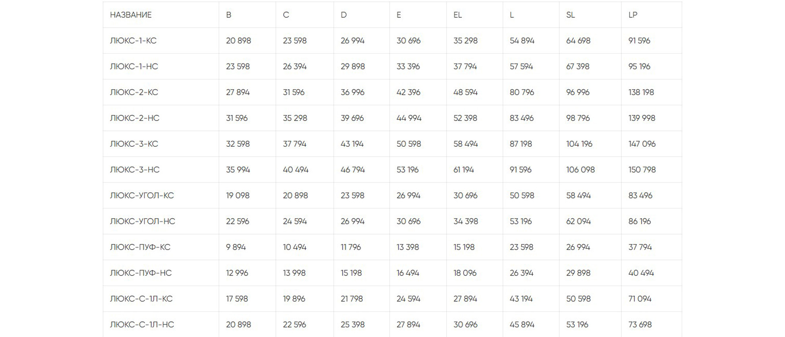Click the ЛЮКС-УГОЛ-КС row name

tap(142, 195)
